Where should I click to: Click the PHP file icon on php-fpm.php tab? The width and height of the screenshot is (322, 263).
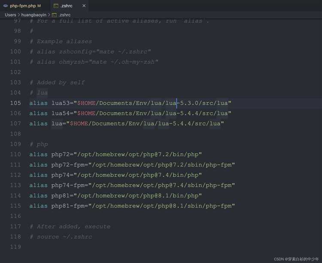(6, 6)
